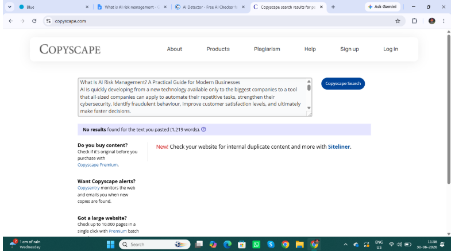Open the battery status icon in tray
Image resolution: width=451 pixels, height=251 pixels.
408,244
